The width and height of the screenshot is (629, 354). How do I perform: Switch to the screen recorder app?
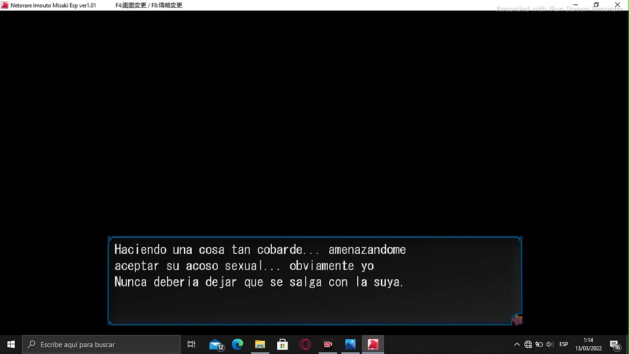(328, 345)
